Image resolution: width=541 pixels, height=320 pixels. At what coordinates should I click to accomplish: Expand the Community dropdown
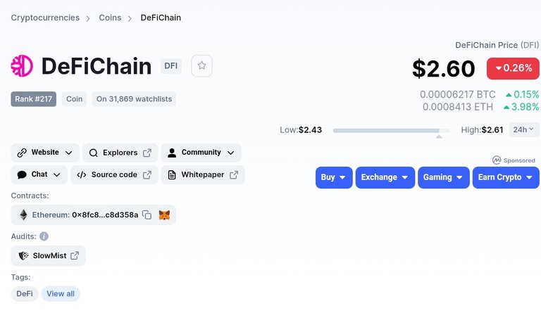(x=201, y=153)
